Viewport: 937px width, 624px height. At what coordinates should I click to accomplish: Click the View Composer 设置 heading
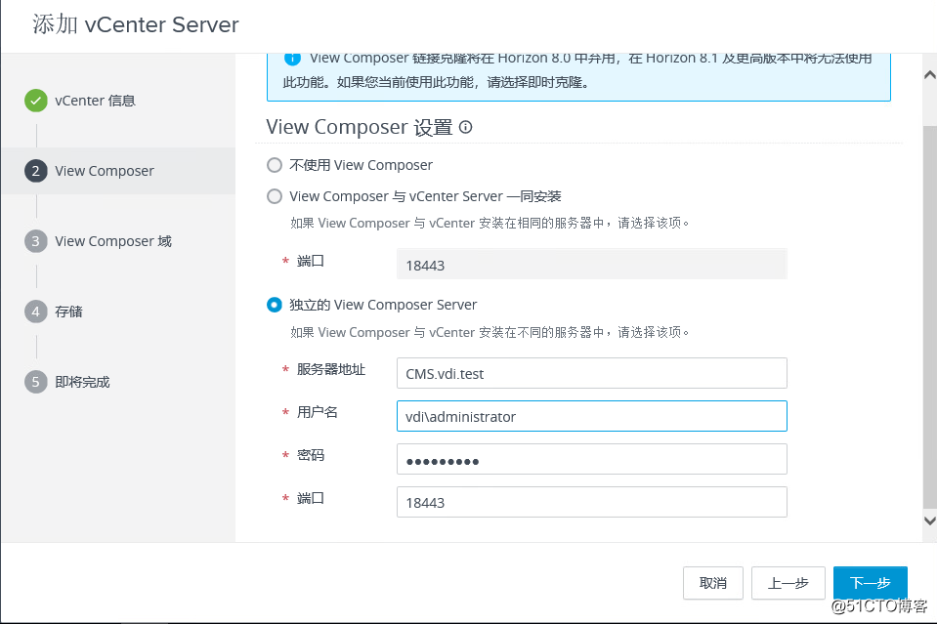pos(360,127)
